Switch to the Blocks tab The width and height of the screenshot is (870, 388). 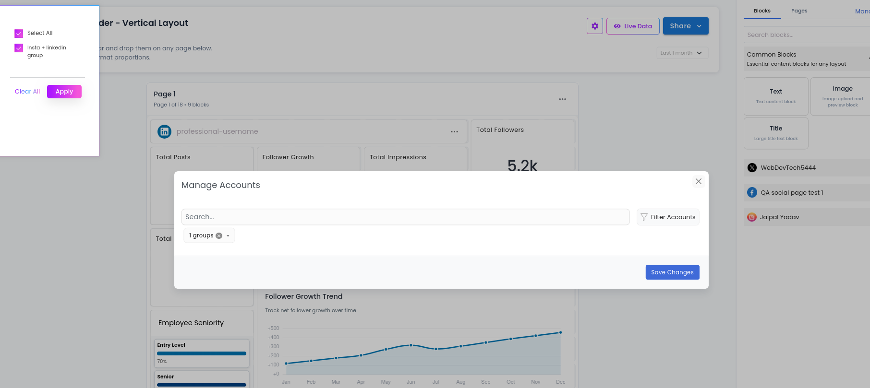pyautogui.click(x=762, y=11)
